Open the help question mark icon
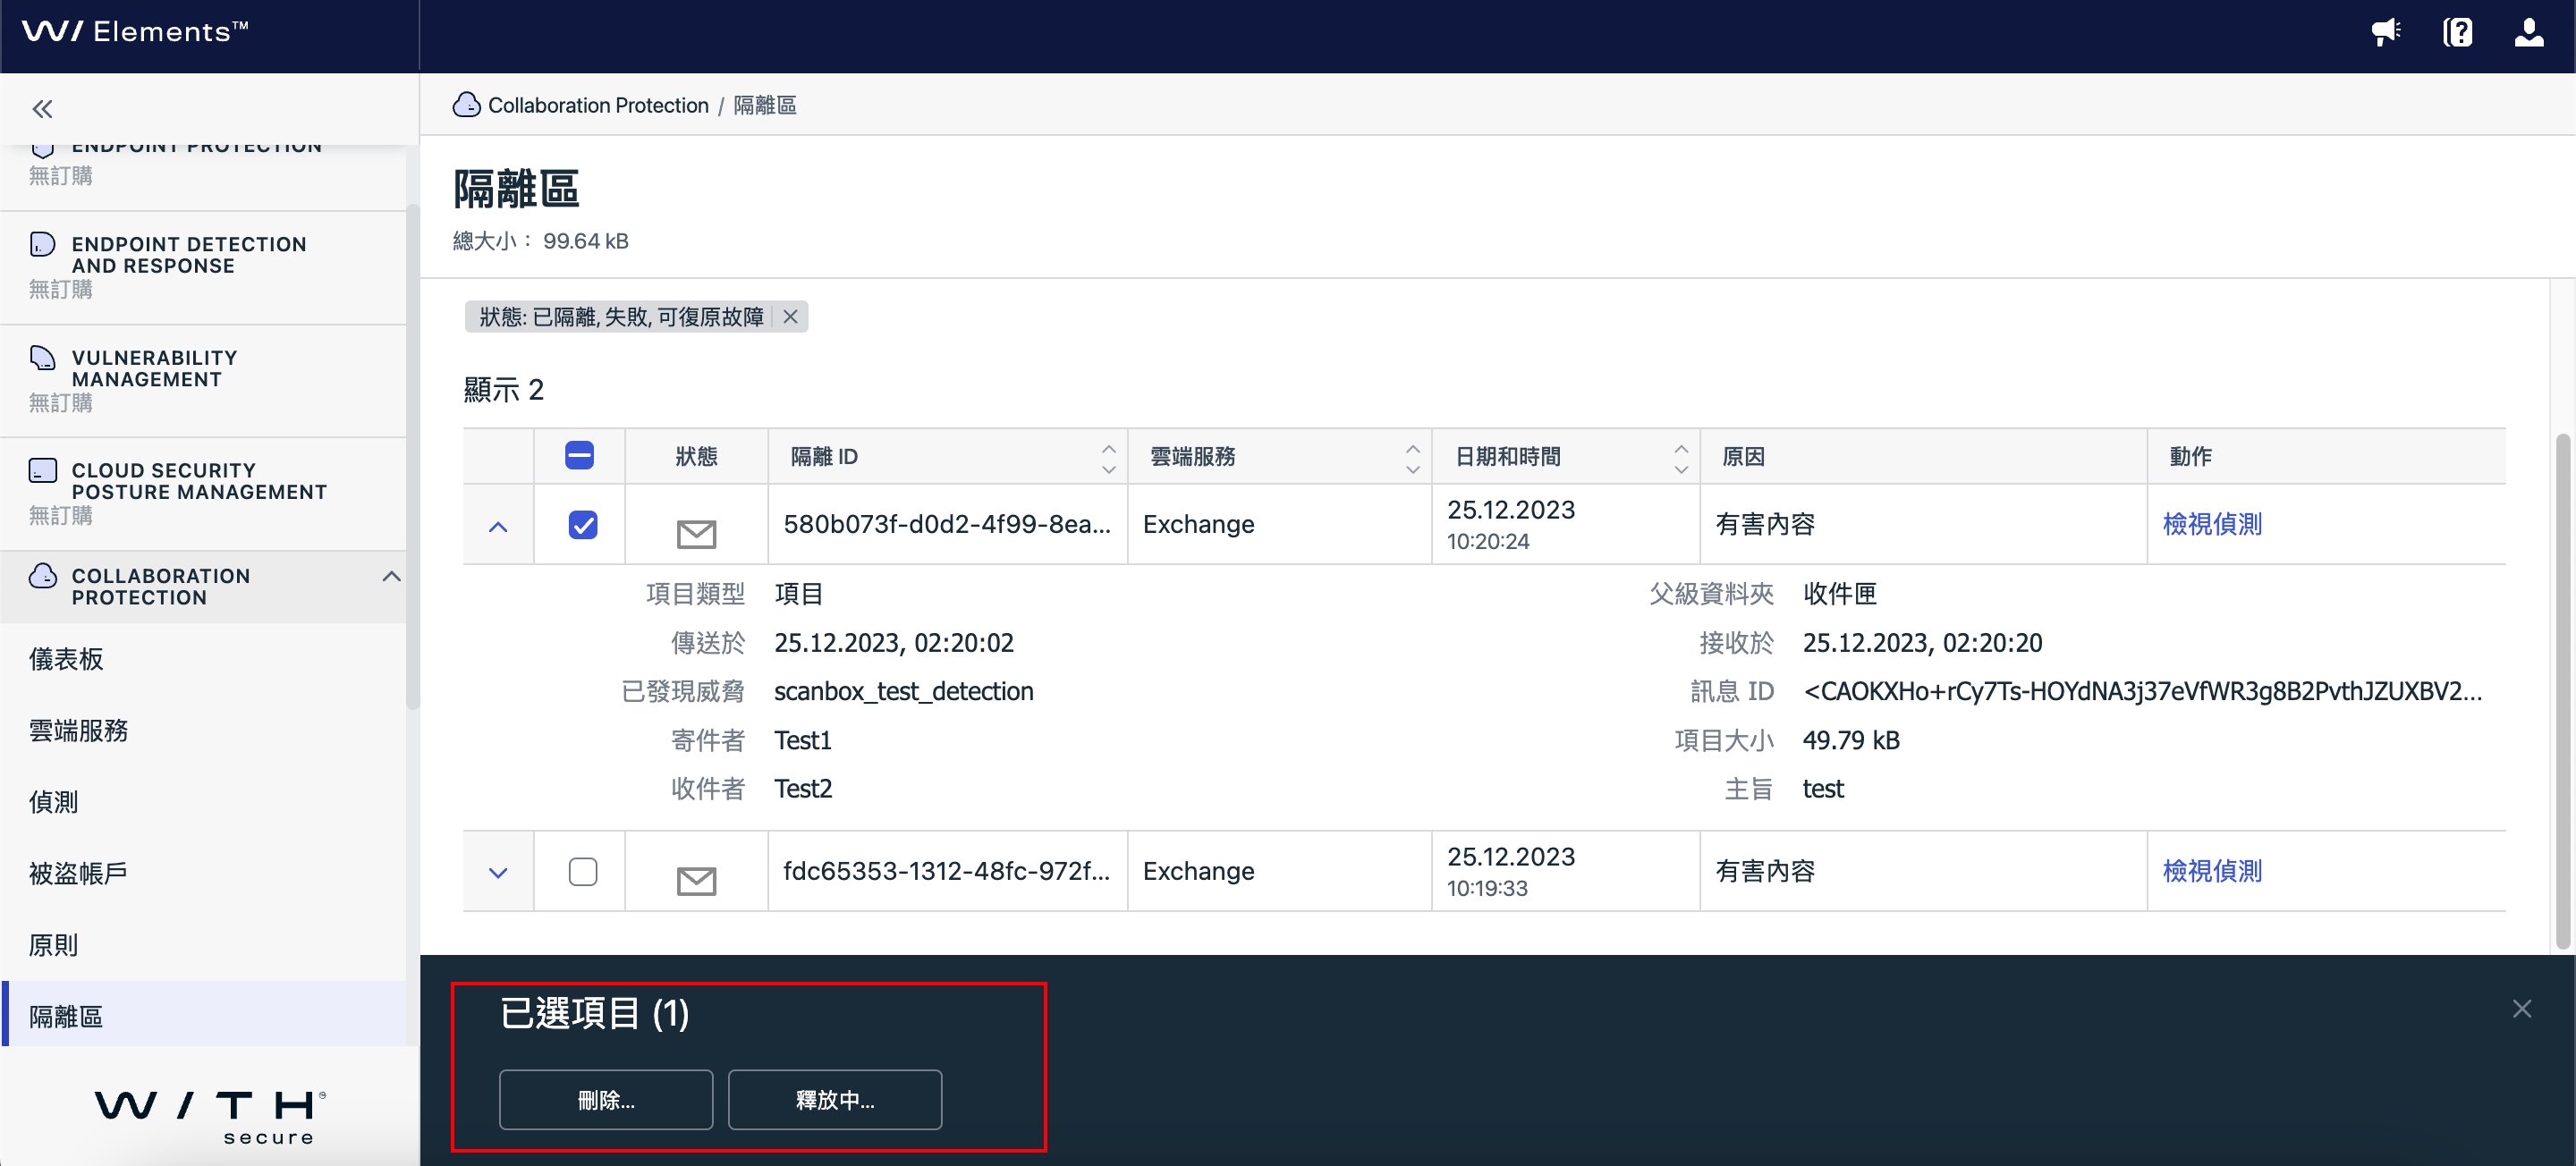The height and width of the screenshot is (1166, 2576). click(x=2457, y=33)
